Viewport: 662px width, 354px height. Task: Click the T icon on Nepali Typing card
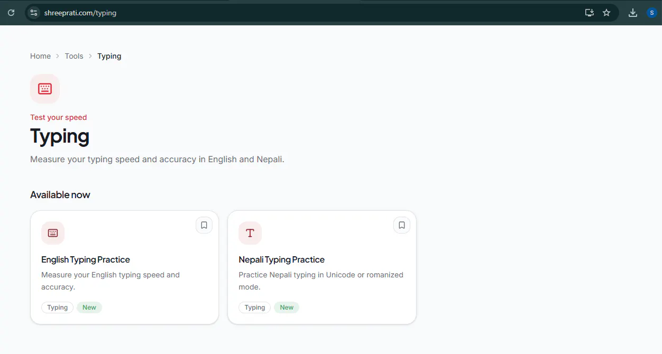pyautogui.click(x=250, y=233)
